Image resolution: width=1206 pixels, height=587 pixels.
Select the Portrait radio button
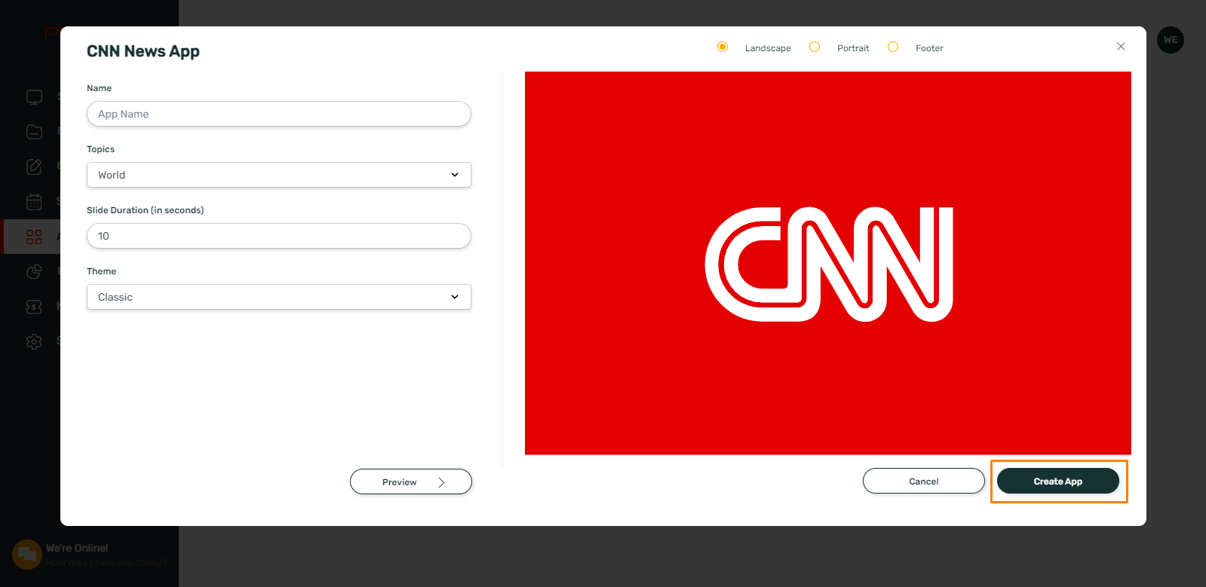coord(815,47)
